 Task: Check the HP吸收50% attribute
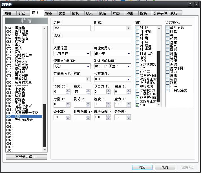click(x=137, y=90)
